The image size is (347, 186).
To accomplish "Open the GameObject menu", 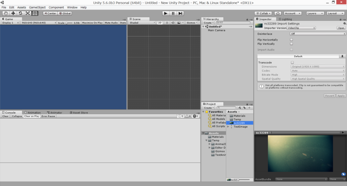I will click(37, 7).
